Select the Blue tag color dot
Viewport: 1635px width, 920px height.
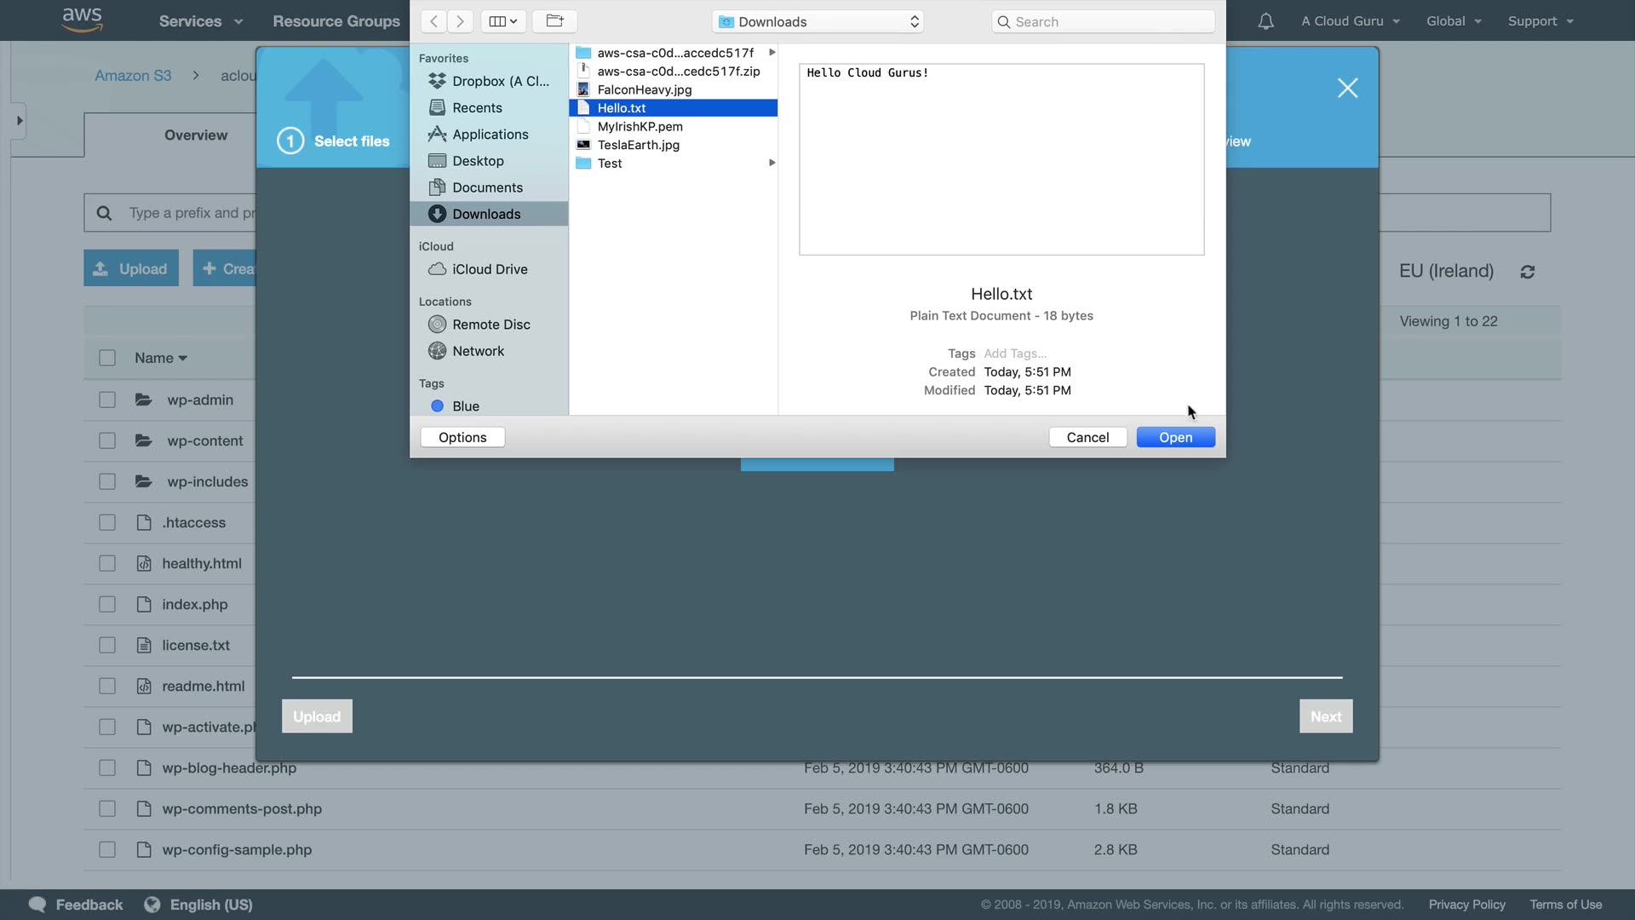437,406
